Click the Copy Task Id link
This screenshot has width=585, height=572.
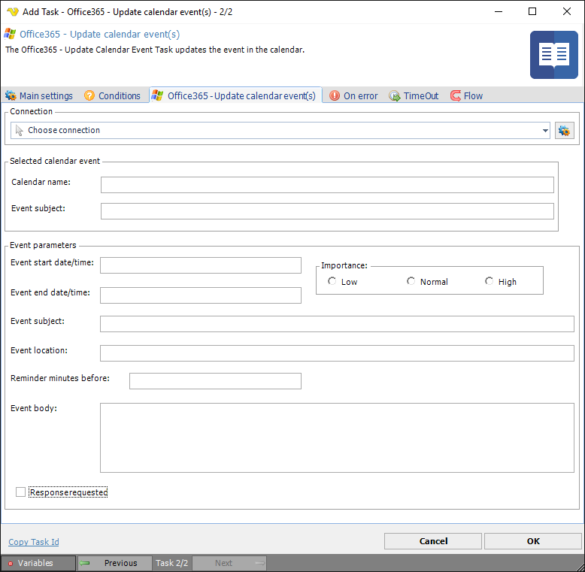coord(34,542)
